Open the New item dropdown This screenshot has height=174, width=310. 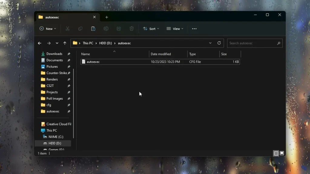point(48,29)
